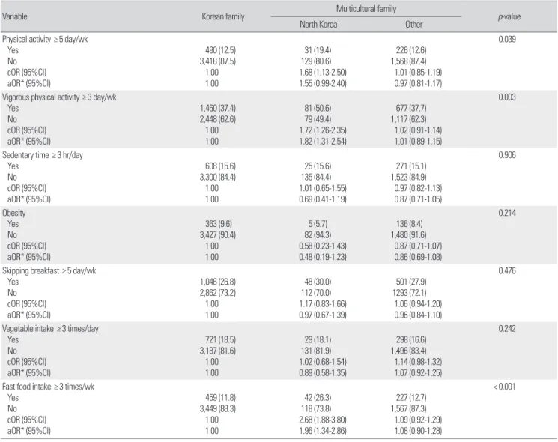Select value 31 (19.4)

(318, 50)
